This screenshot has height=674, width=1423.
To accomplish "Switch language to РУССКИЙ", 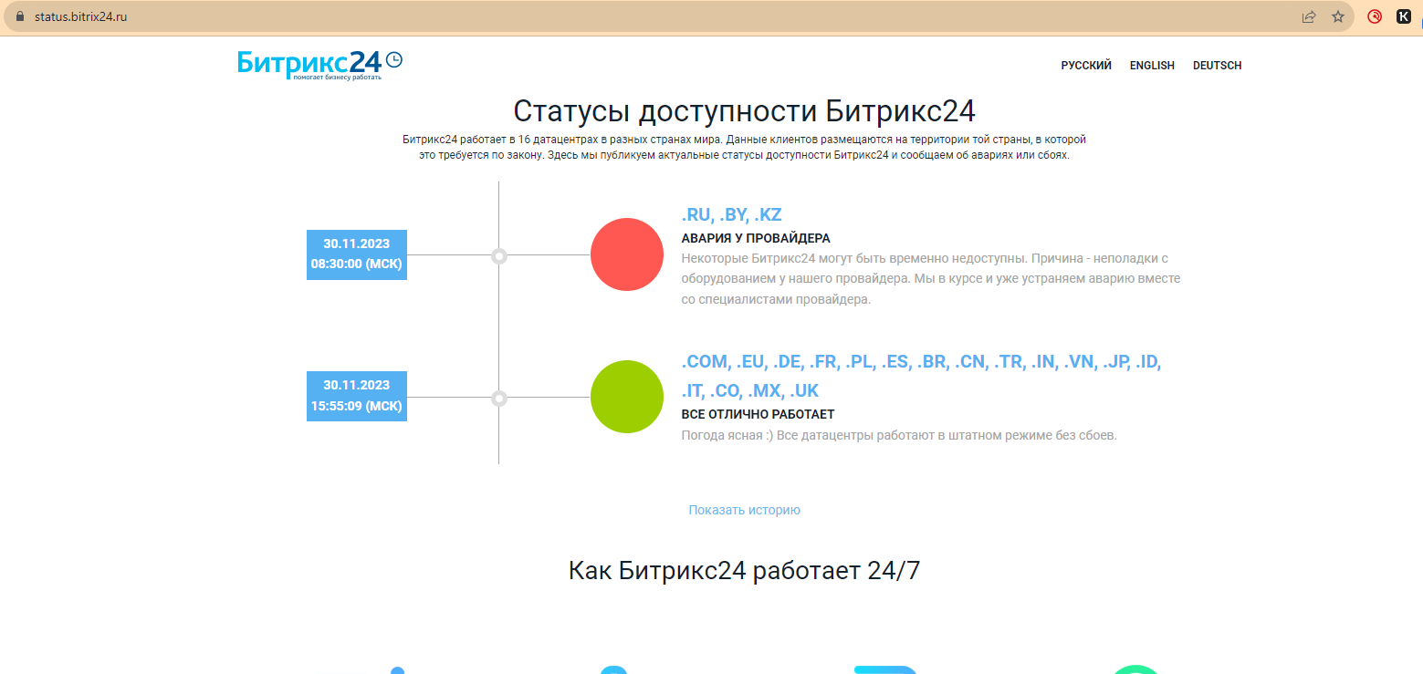I will [x=1086, y=66].
